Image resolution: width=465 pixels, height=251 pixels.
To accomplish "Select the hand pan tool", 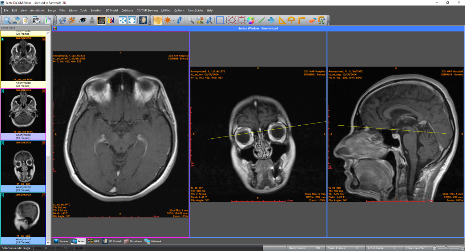I will (x=158, y=20).
